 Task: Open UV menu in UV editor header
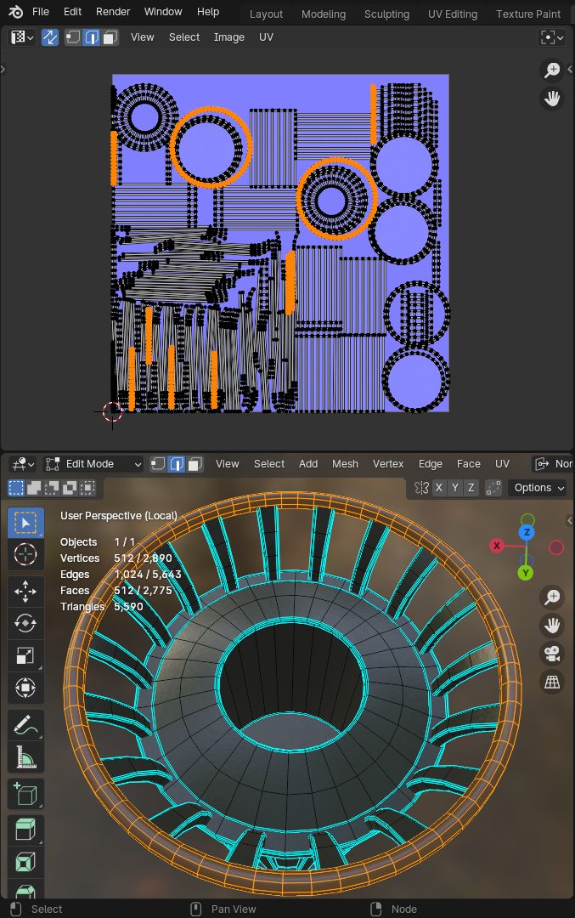point(266,37)
